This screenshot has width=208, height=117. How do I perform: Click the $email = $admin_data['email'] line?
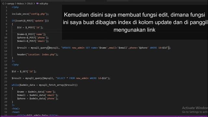[x=38, y=95]
